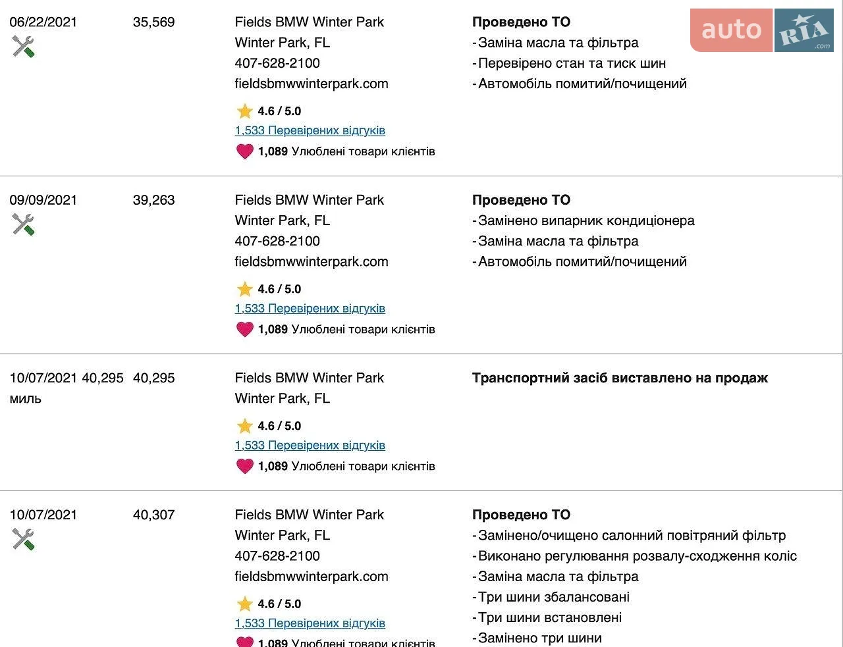Click the 407-628-2100 phone number in first record
The image size is (843, 647).
point(277,63)
